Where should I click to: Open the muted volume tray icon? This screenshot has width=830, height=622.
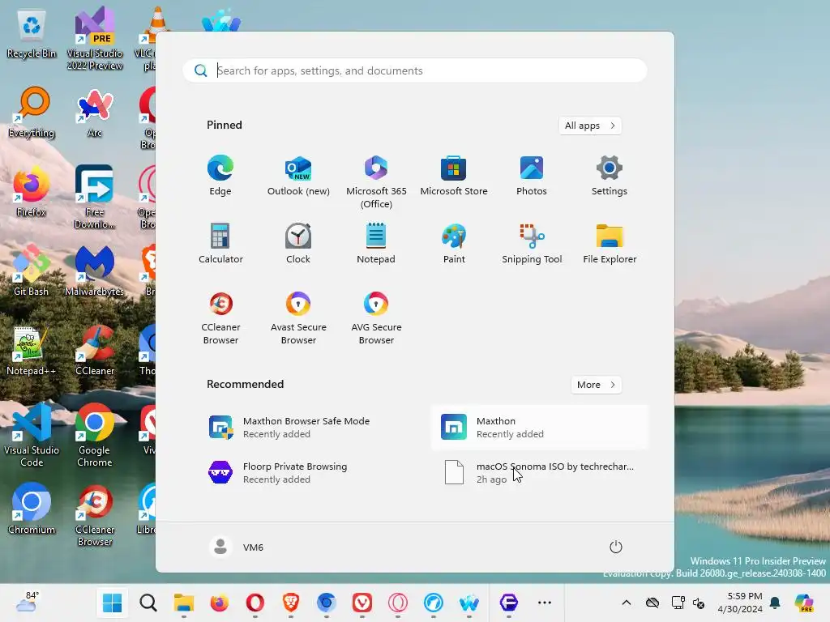pyautogui.click(x=699, y=603)
